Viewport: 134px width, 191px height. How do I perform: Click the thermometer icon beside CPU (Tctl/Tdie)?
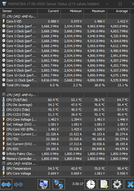pos(4,100)
